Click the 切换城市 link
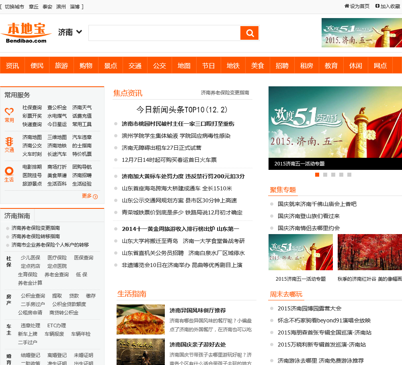Screen dimensions: 402x365 [x=14, y=7]
